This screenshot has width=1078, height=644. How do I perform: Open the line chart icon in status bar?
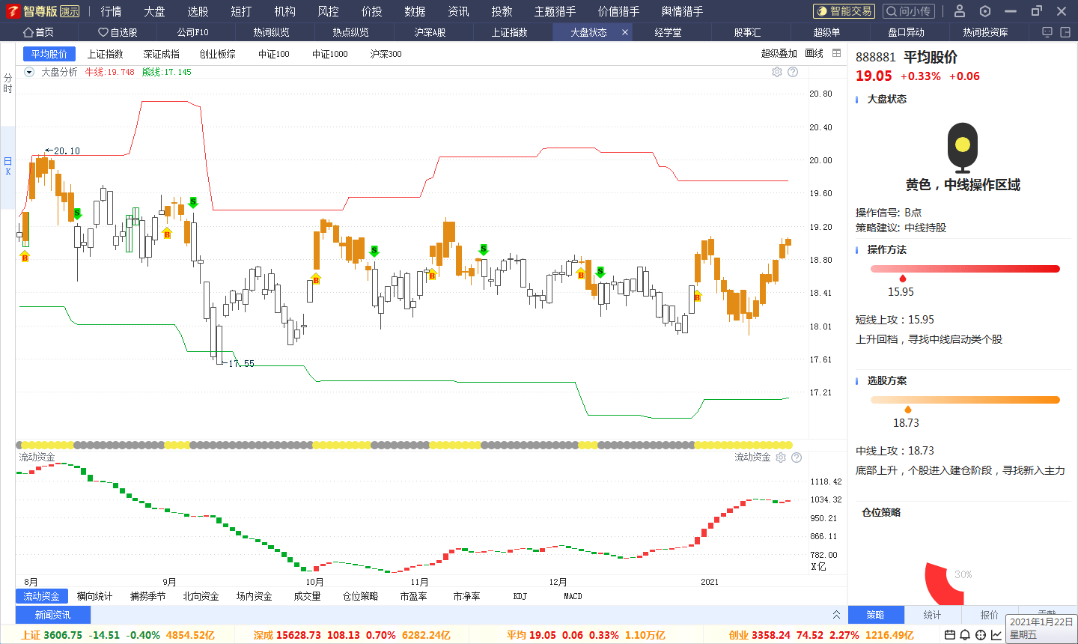(x=996, y=635)
